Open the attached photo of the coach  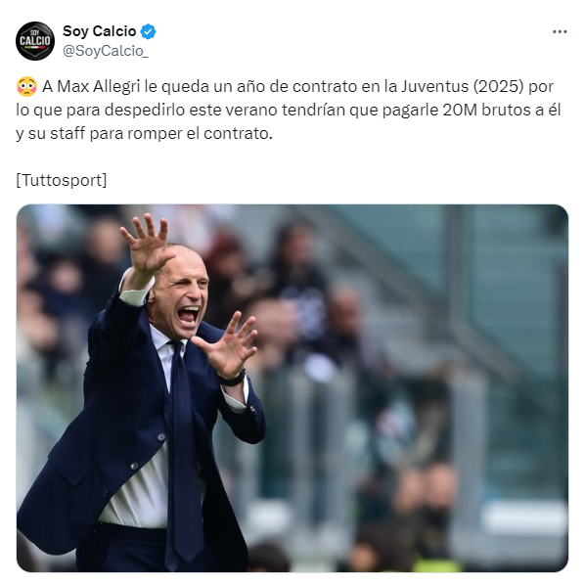[292, 387]
